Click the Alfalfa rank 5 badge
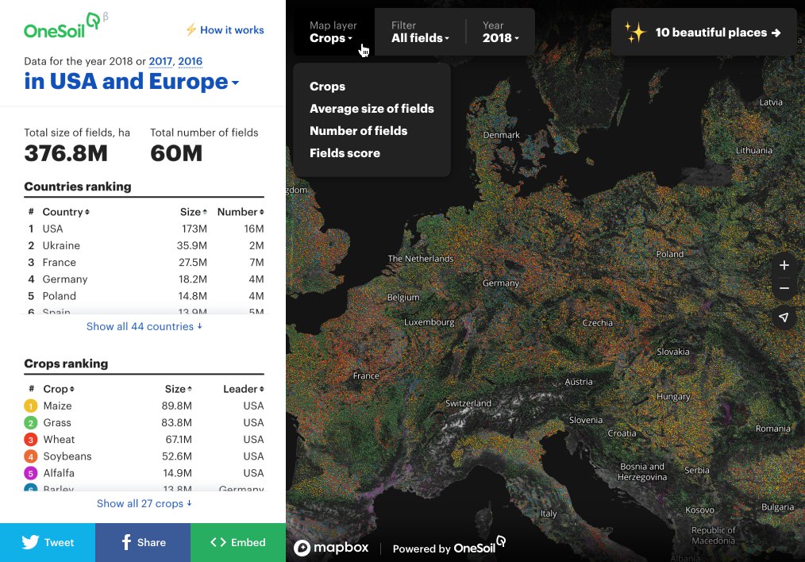The image size is (805, 562). click(31, 473)
